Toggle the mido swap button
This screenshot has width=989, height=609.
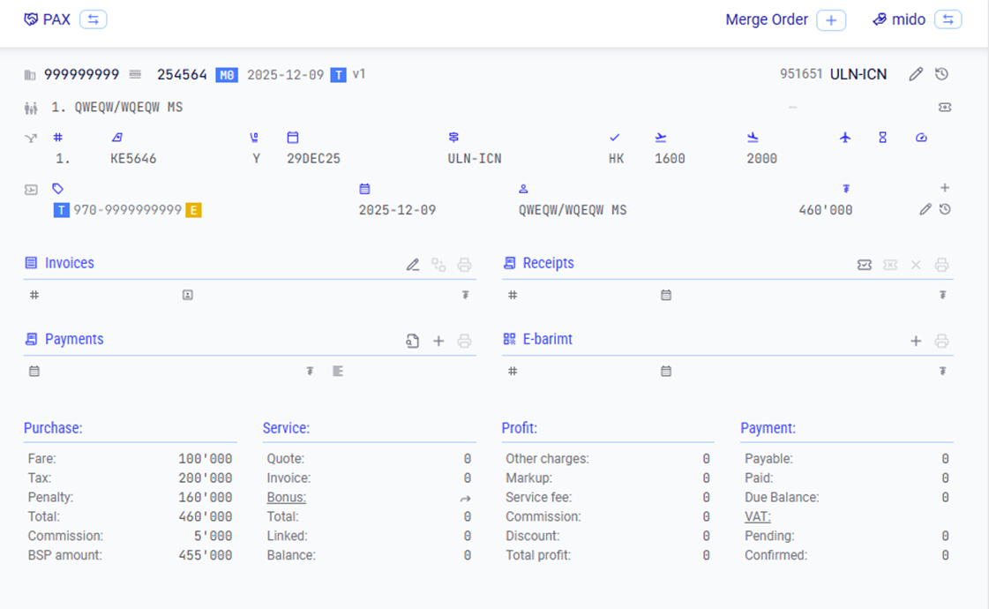coord(948,19)
